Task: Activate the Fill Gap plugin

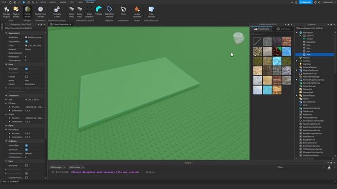Action: click(98, 10)
